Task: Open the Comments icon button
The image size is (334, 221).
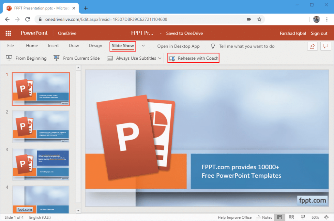Action: pos(326,46)
